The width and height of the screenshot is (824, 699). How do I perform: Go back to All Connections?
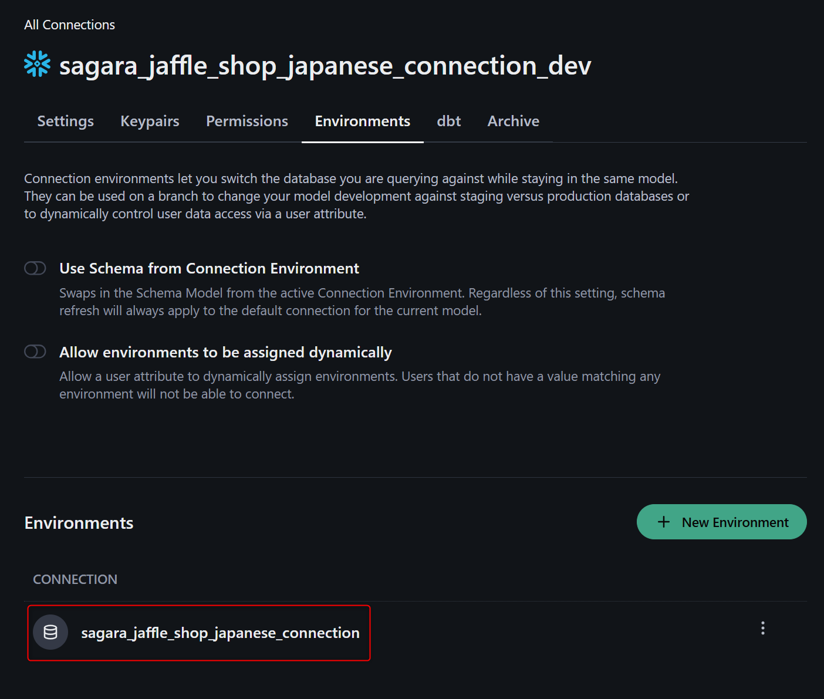pos(69,25)
